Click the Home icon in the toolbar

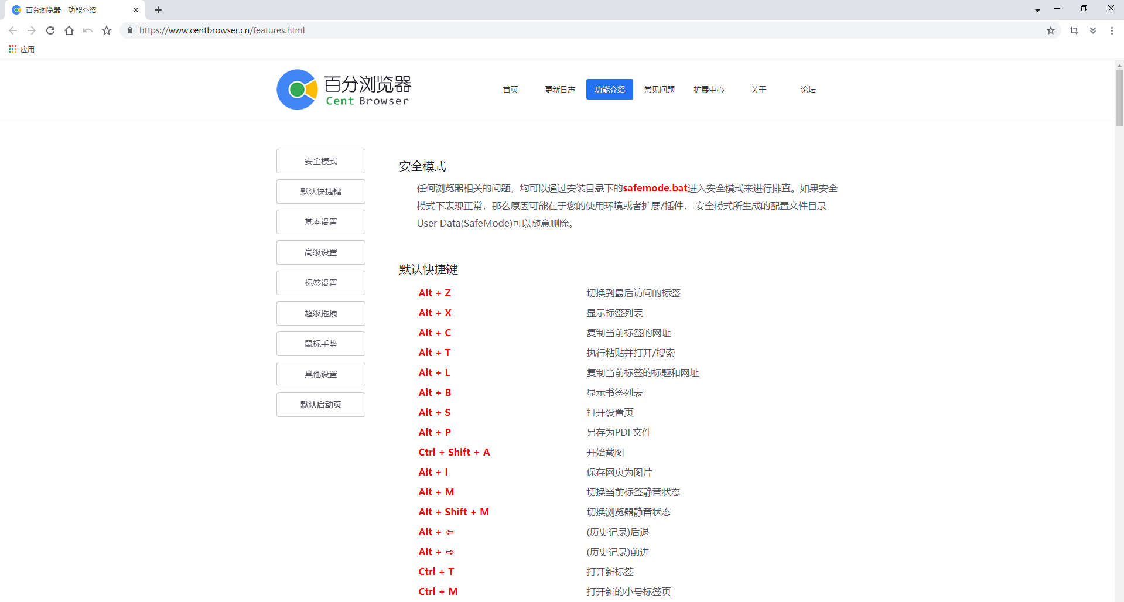(69, 30)
